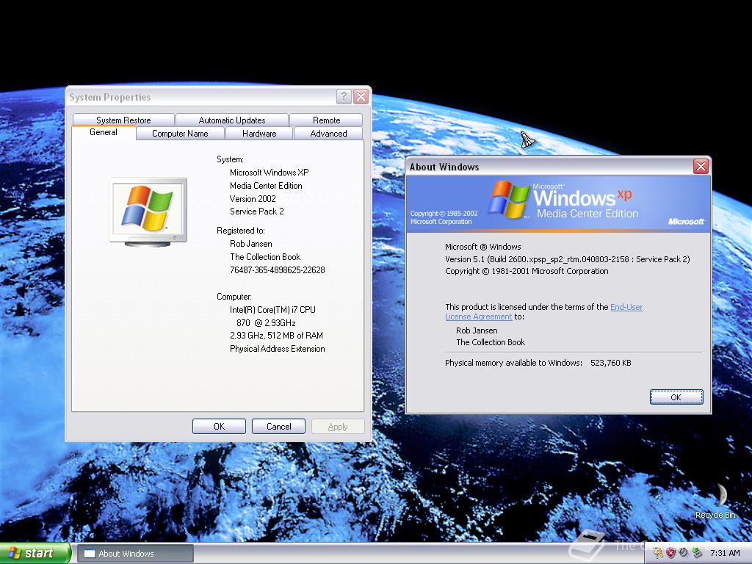Viewport: 752px width, 564px height.
Task: Click the Safely Remove Hardware tray icon
Action: point(698,552)
